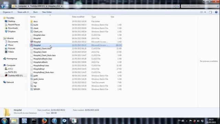Click Toshiba HDD (F:) in the breadcrumb
This screenshot has width=220, height=124.
pos(37,6)
